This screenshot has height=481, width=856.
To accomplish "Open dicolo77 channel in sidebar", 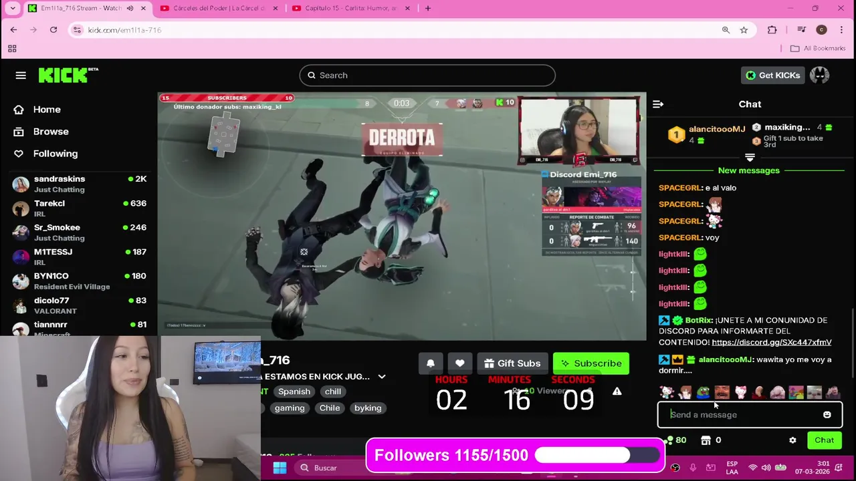I will click(79, 305).
